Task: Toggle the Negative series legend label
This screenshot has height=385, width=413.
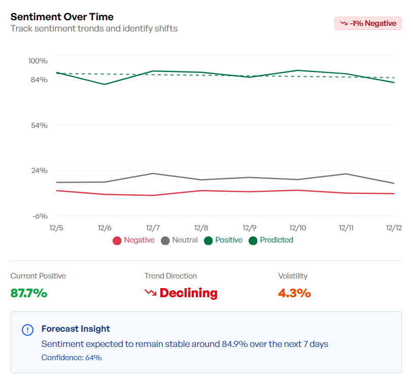Action: pos(139,240)
